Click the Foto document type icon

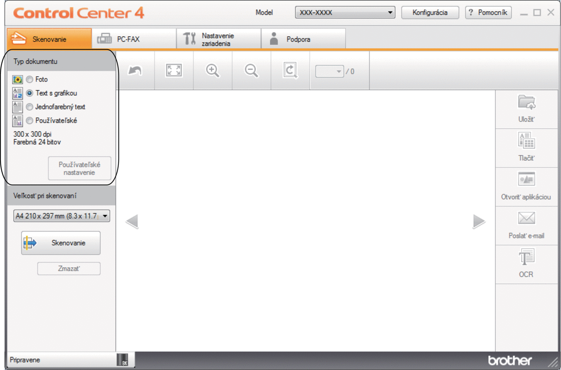tap(18, 79)
